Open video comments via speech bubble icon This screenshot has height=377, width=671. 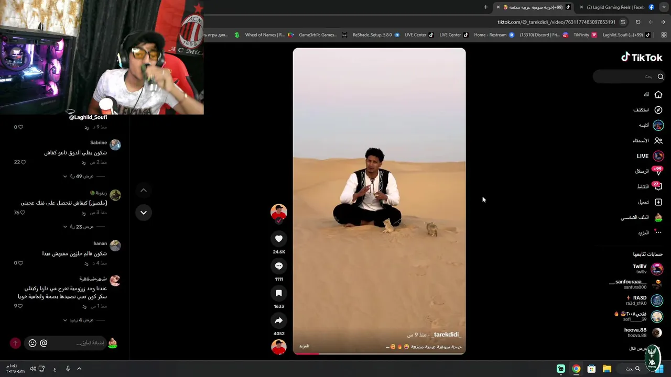[x=279, y=266]
